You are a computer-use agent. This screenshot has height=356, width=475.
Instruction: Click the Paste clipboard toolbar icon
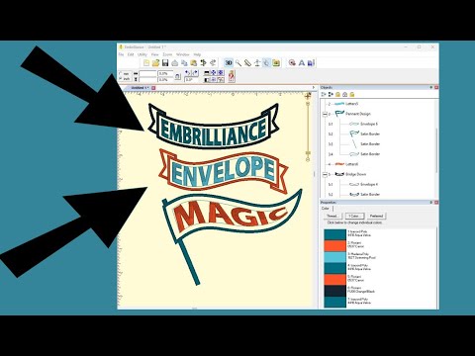point(194,62)
